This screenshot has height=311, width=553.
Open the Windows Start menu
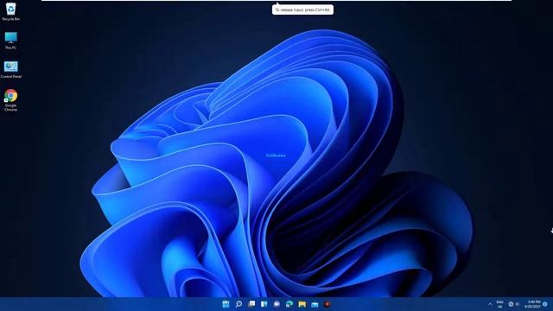(x=226, y=304)
